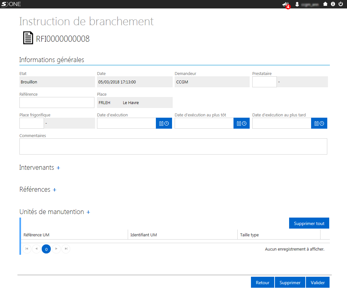Go to next page of UM table
347x290 pixels.
pyautogui.click(x=56, y=249)
